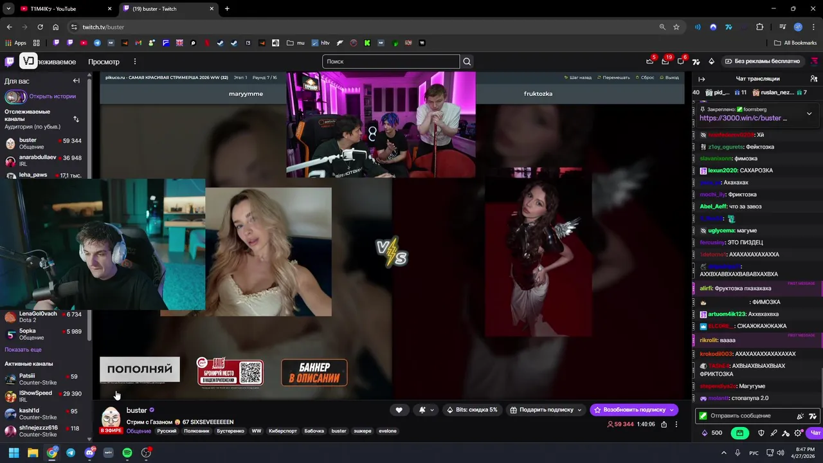Click 7TV icon in chat input
Viewport: 823px width, 463px height.
coord(812,416)
